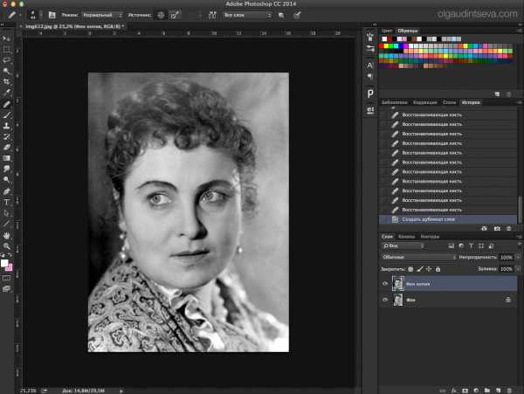Viewport: 524px width, 394px height.
Task: Open the Fill value dropdown arrow
Action: pos(519,269)
